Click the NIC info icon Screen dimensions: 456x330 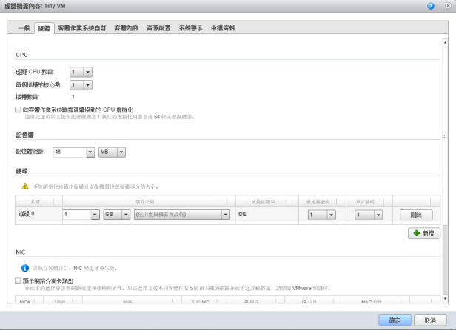pos(25,268)
